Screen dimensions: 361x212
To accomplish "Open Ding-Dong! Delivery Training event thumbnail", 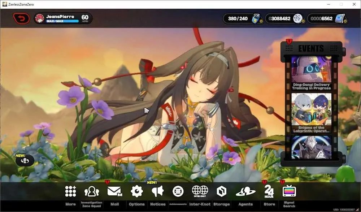I will click(311, 73).
